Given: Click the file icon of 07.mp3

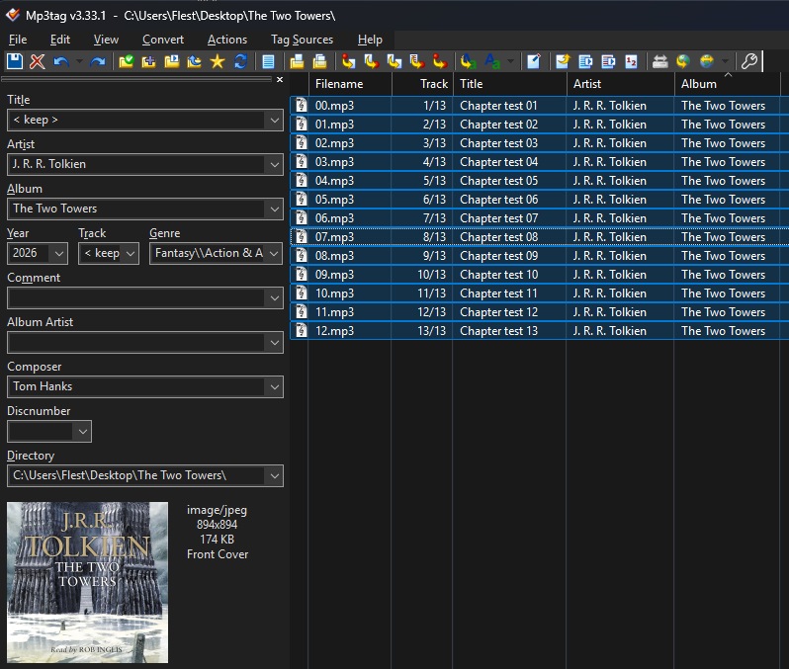Looking at the screenshot, I should [302, 237].
